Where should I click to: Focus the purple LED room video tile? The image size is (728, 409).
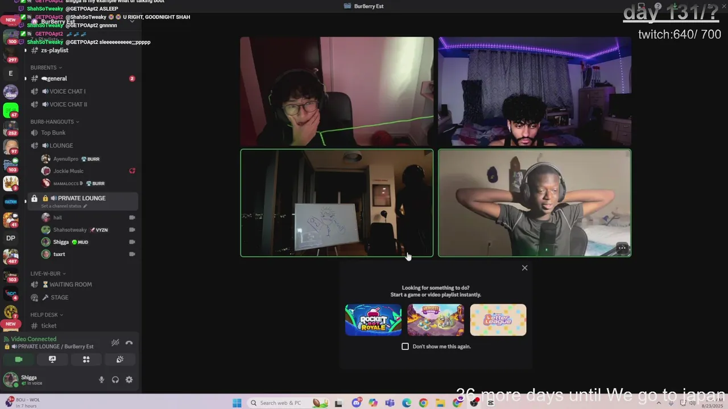[x=535, y=91]
